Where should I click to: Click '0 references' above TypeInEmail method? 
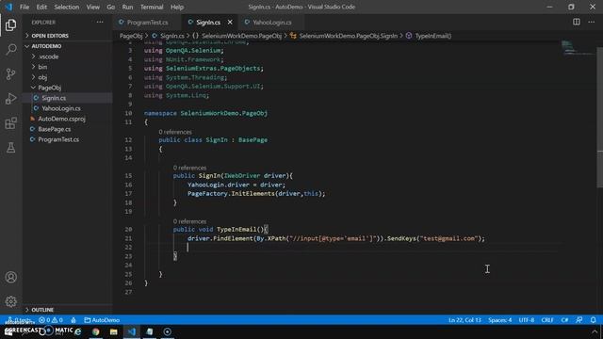pos(189,221)
